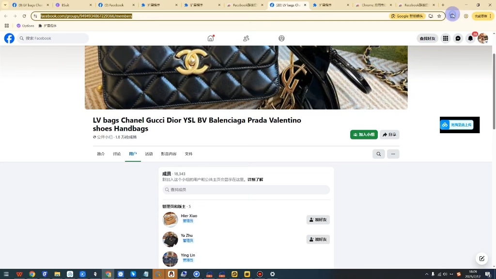Image resolution: width=496 pixels, height=279 pixels.
Task: Click the new message compose icon
Action: coord(482,259)
